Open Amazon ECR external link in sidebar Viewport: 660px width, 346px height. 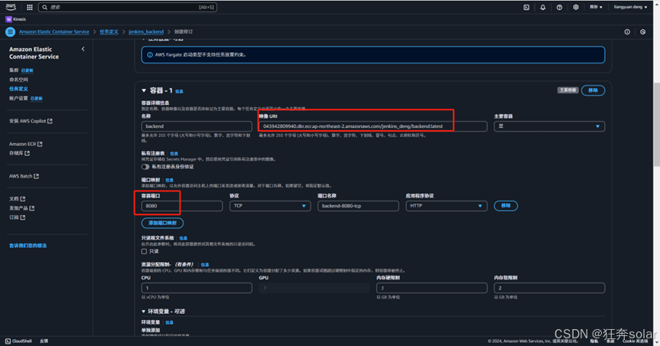click(x=26, y=144)
